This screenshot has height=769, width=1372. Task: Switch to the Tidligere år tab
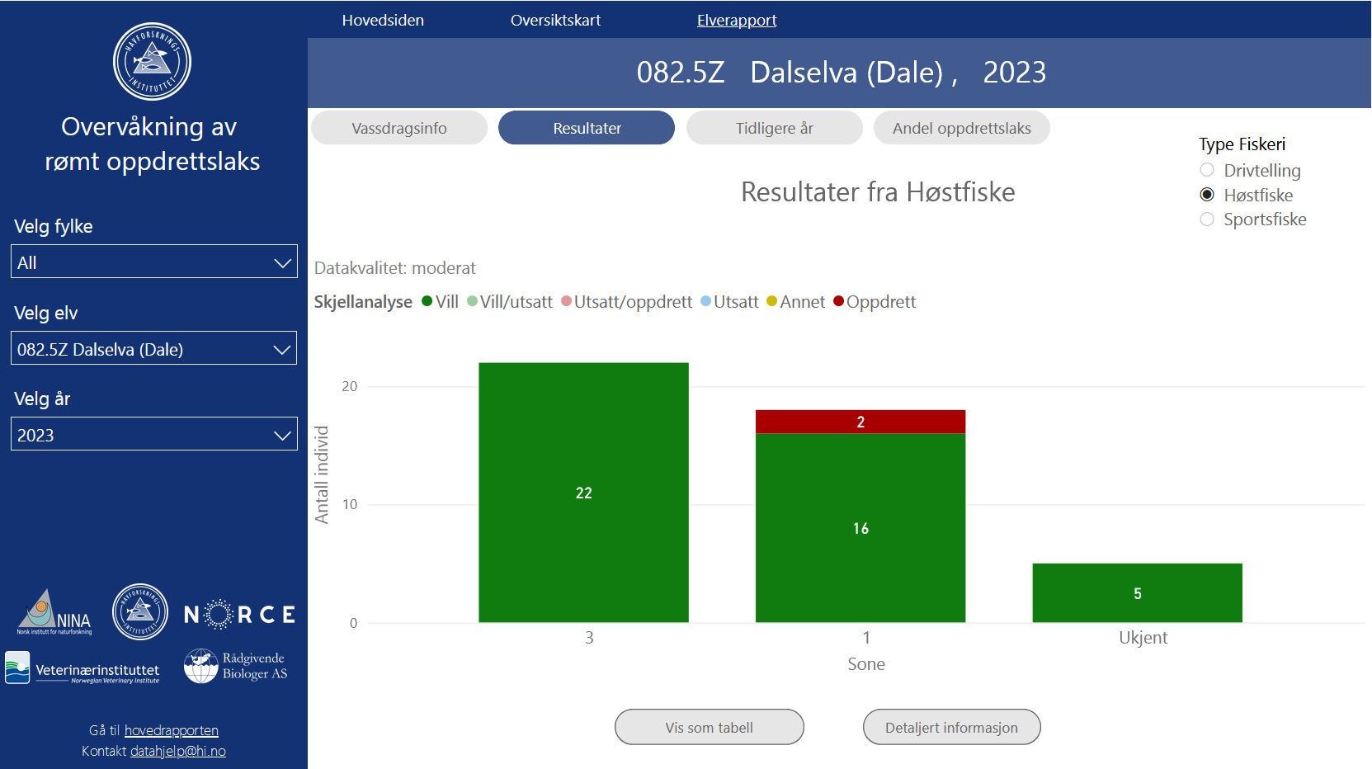(774, 128)
